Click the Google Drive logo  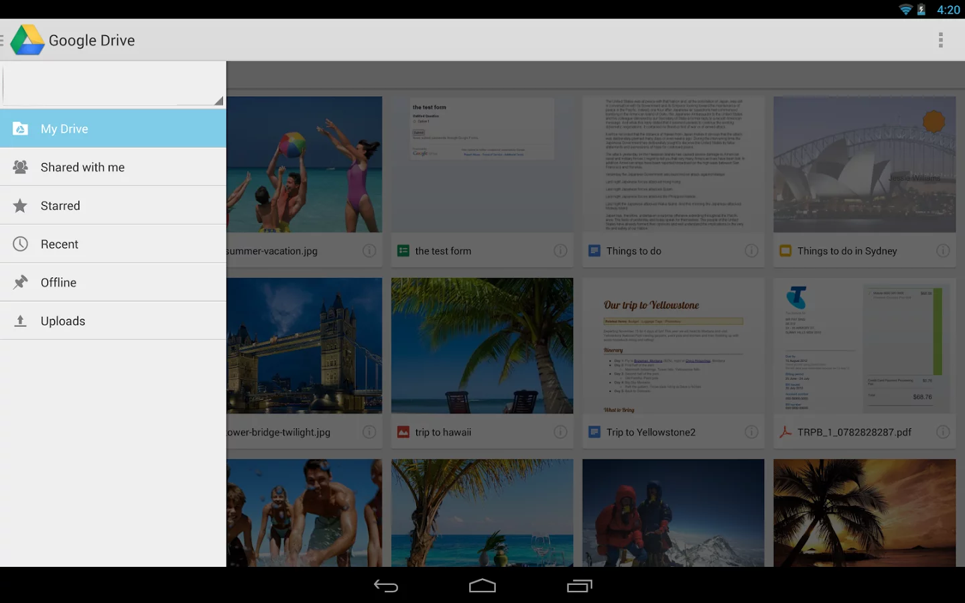coord(28,40)
